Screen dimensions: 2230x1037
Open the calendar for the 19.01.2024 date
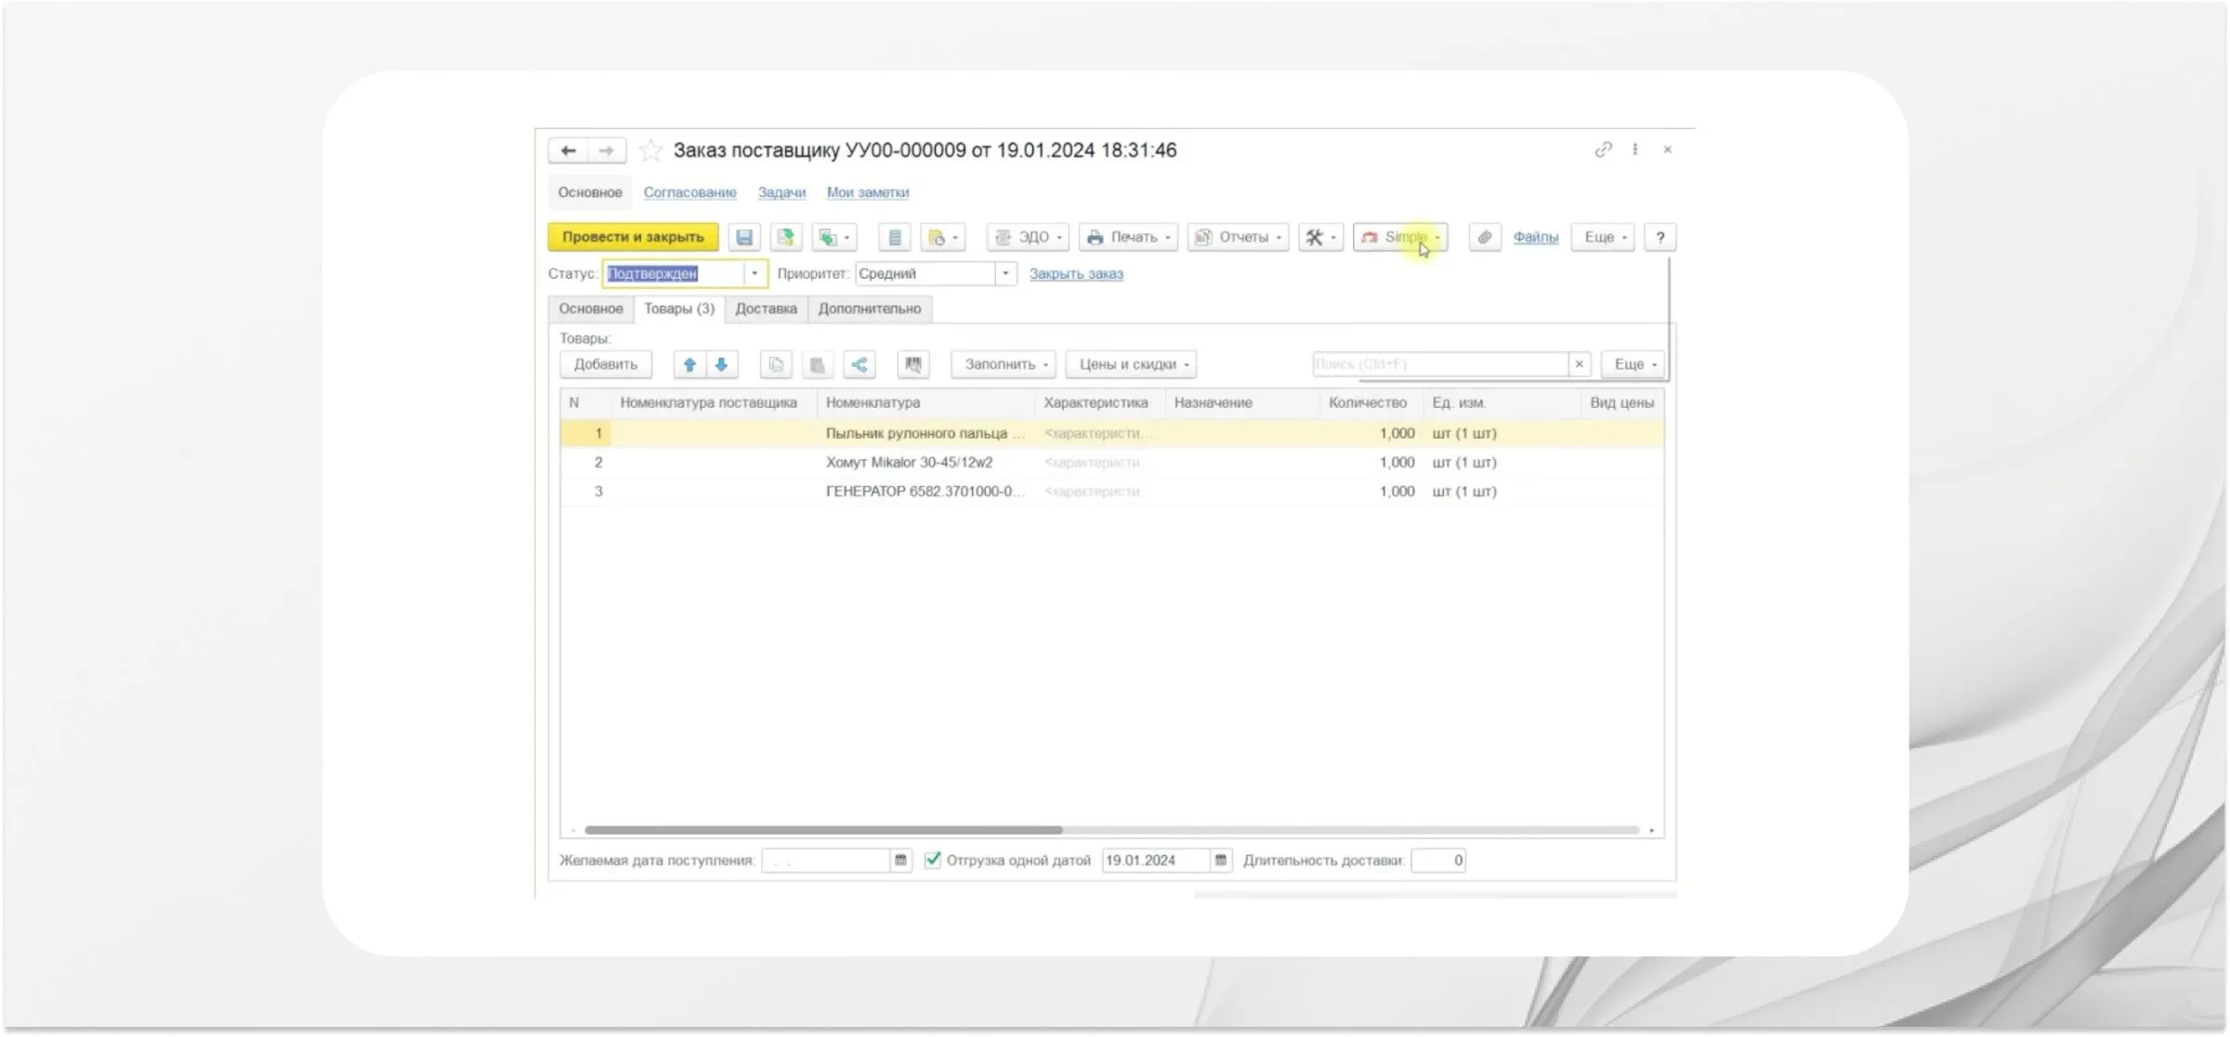click(x=1221, y=861)
